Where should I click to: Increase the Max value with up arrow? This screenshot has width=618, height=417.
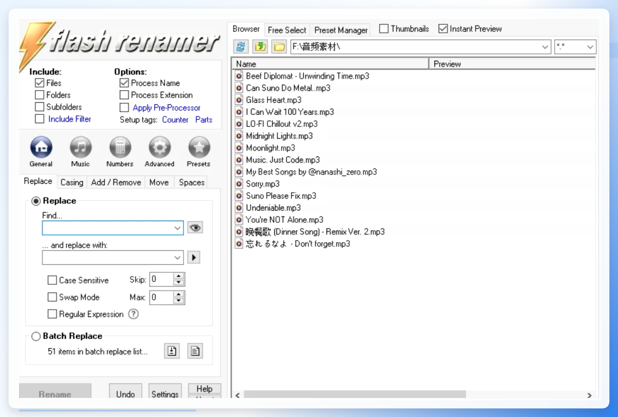(x=179, y=294)
